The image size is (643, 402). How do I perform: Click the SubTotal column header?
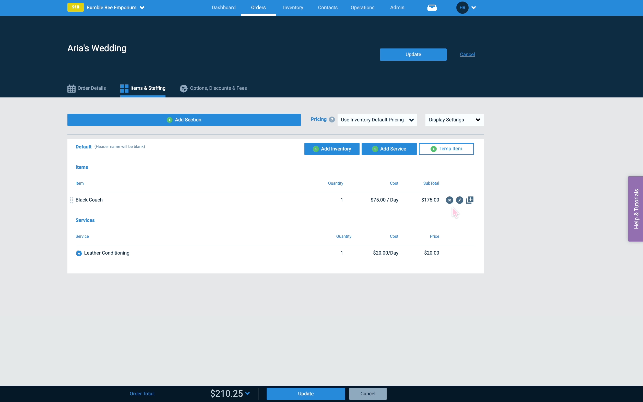click(431, 183)
